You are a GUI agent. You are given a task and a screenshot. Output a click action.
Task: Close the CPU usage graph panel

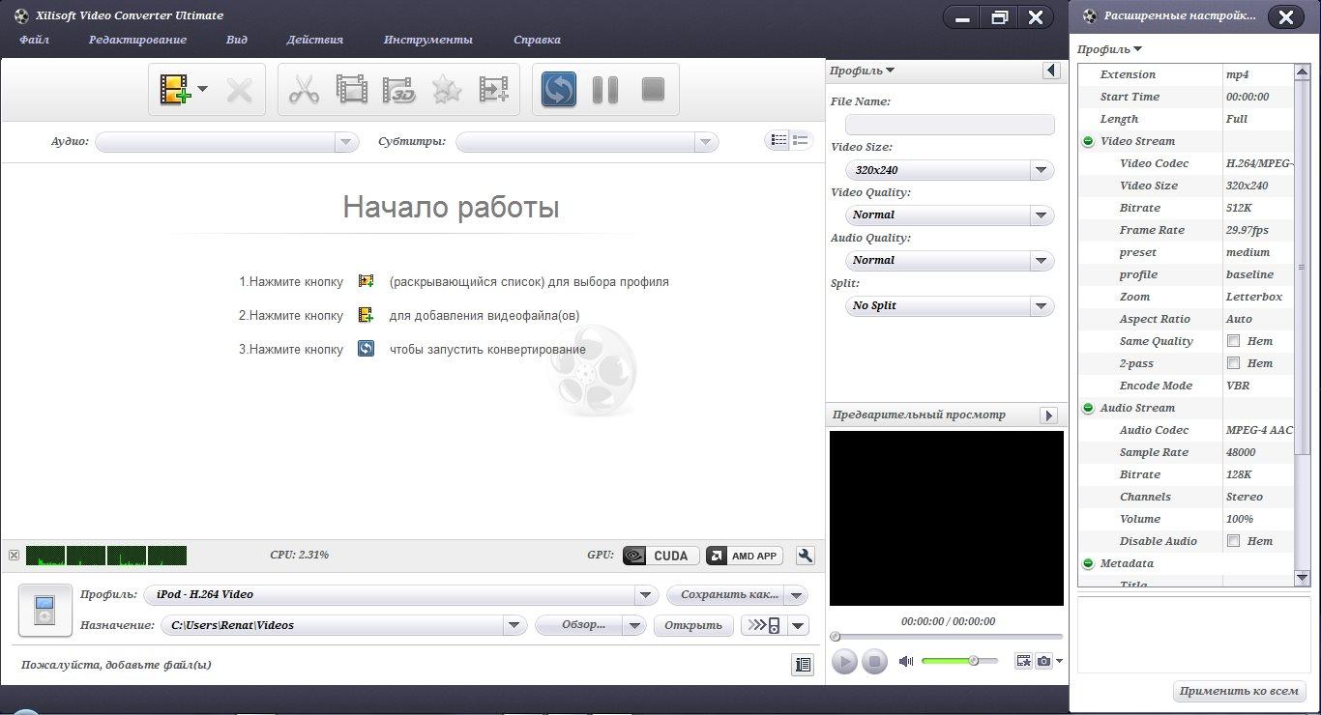14,555
